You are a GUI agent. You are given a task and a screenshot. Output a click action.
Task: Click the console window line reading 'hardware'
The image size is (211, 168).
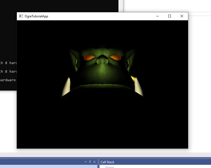pos(8,80)
